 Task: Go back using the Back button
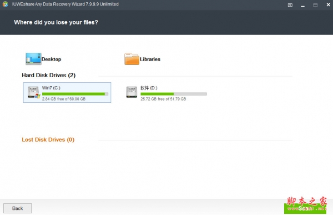click(x=17, y=208)
